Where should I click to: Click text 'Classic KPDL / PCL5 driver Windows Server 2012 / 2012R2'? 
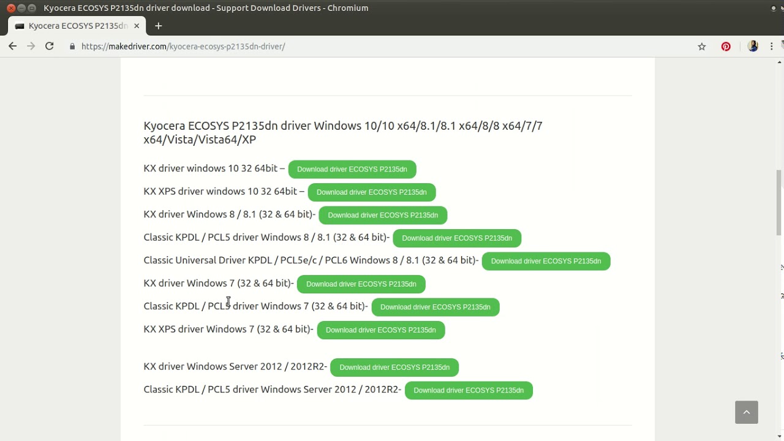(x=271, y=389)
